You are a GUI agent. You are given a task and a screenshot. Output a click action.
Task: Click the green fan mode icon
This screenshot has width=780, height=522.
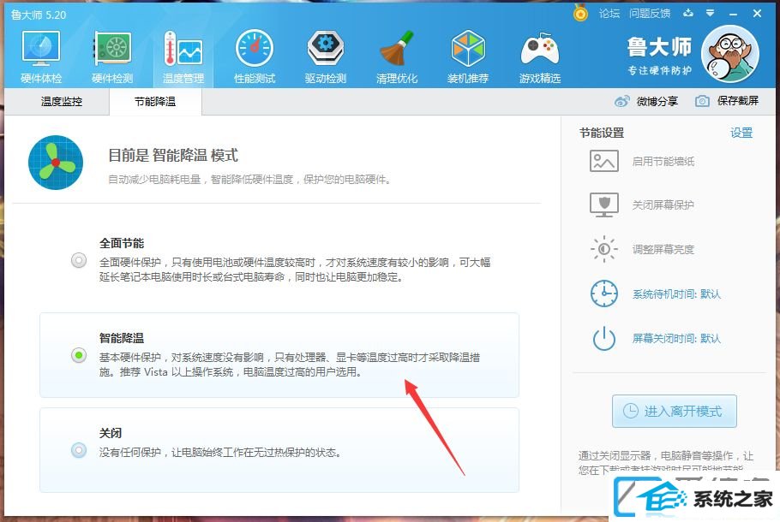[56, 163]
